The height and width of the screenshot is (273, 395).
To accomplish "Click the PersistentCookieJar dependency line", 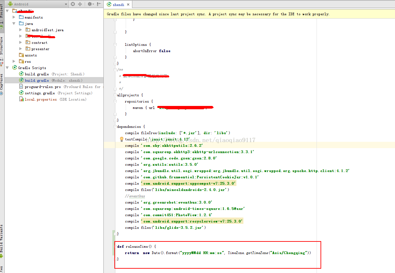I will point(192,177).
